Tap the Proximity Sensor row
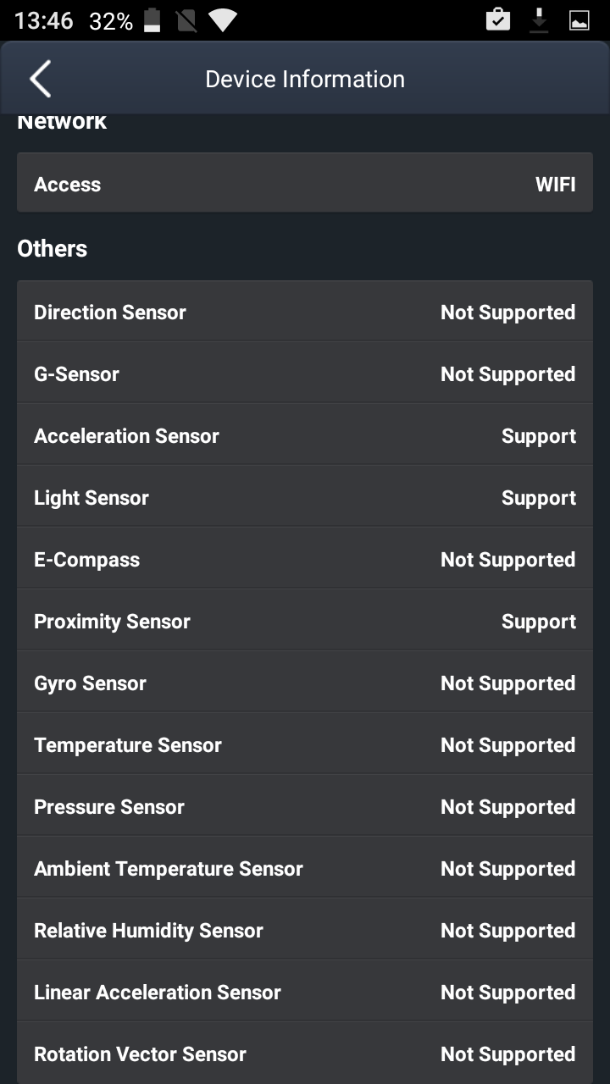Image resolution: width=610 pixels, height=1084 pixels. point(305,621)
